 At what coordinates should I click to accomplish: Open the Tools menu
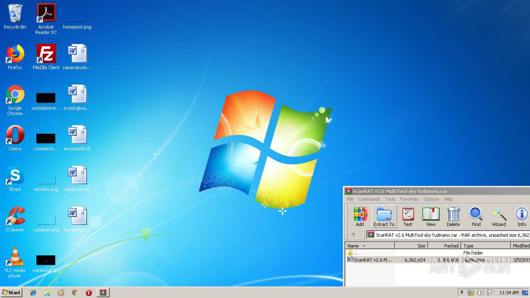point(390,199)
